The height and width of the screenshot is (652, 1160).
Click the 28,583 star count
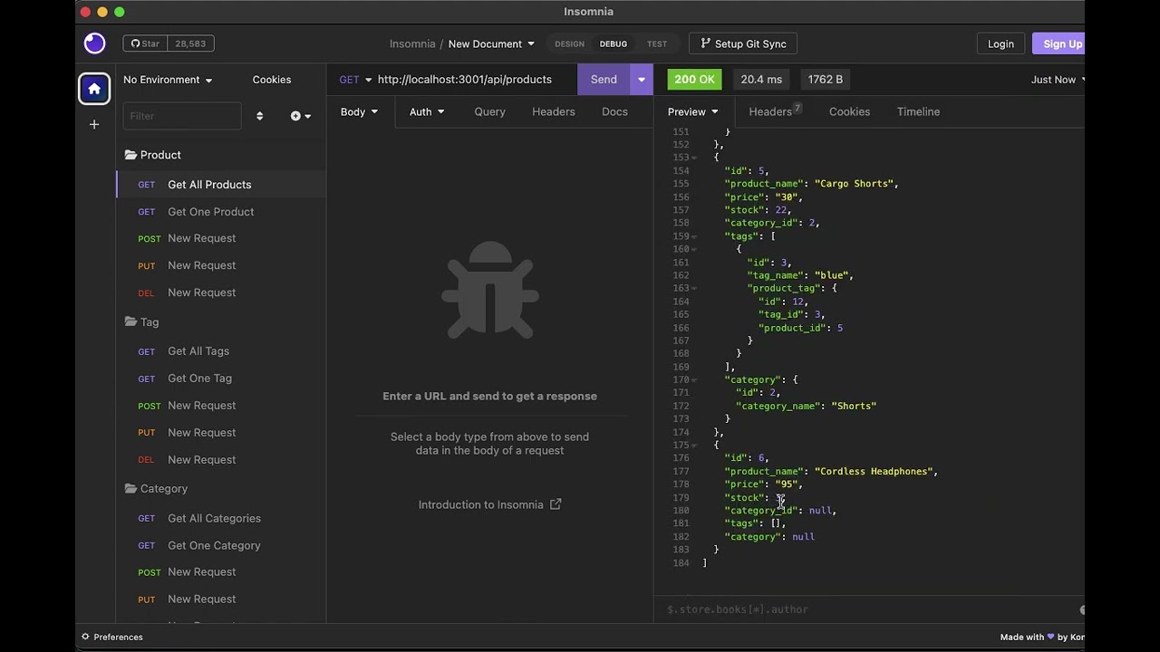pos(190,43)
